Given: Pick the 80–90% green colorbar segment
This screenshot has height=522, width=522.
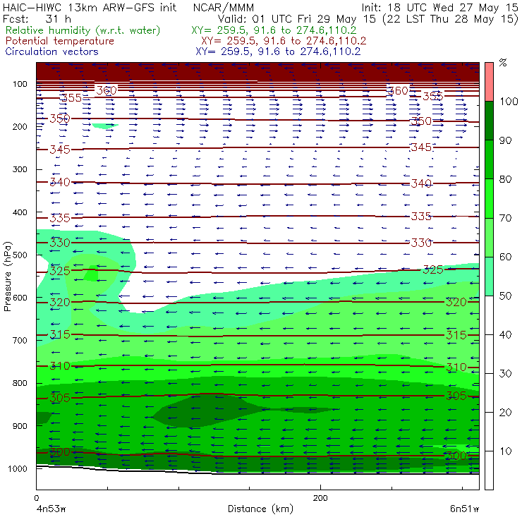Looking at the screenshot, I should tap(489, 159).
